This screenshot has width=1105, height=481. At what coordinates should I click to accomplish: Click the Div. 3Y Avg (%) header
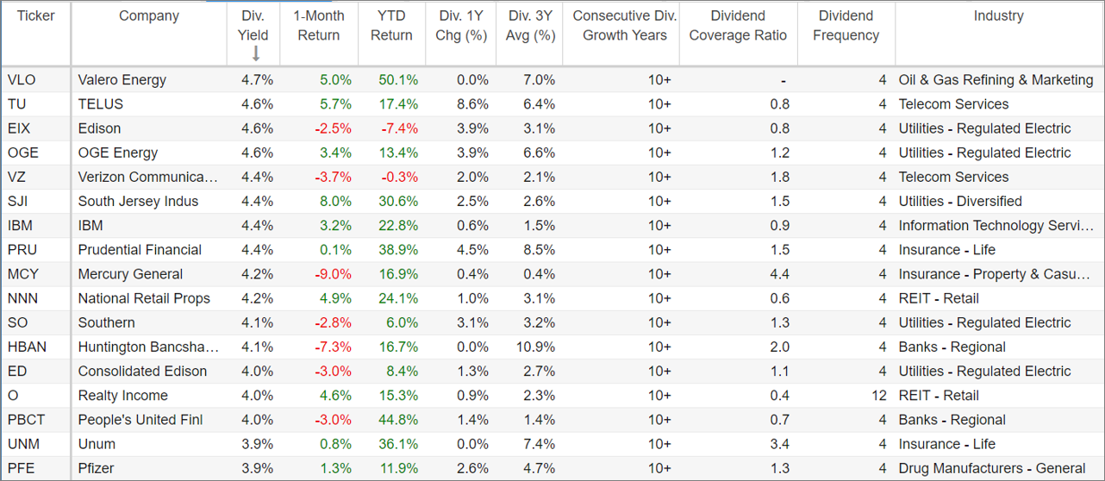click(x=530, y=26)
